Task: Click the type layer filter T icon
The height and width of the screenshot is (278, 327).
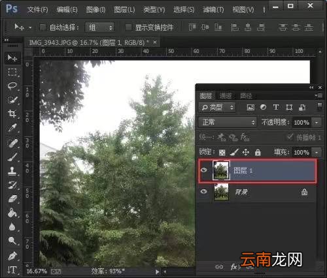Action: coord(276,107)
